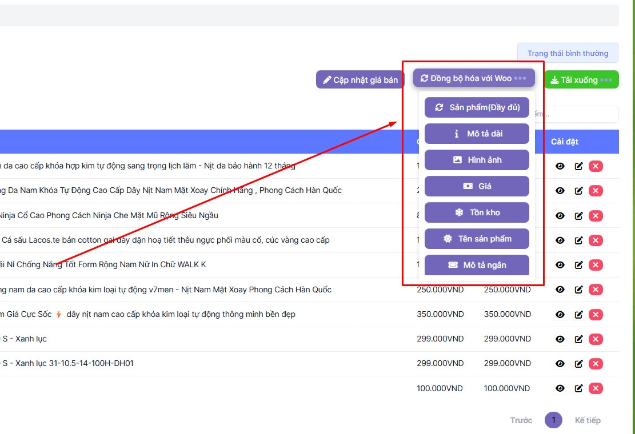Delete the 100.000VND product row
Viewport: 635px width, 434px height.
click(596, 388)
